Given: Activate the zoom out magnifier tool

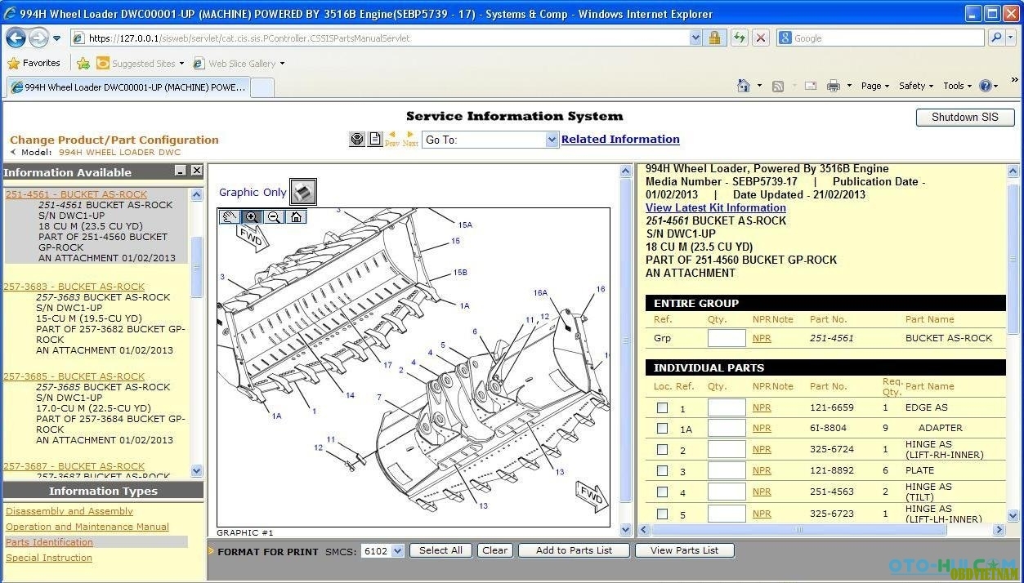Looking at the screenshot, I should (274, 217).
